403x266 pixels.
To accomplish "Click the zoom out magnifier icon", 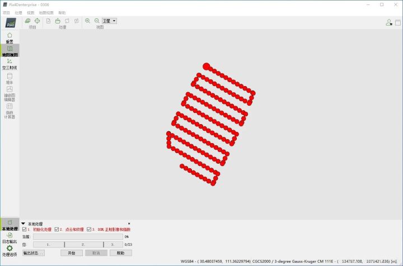I will point(97,21).
